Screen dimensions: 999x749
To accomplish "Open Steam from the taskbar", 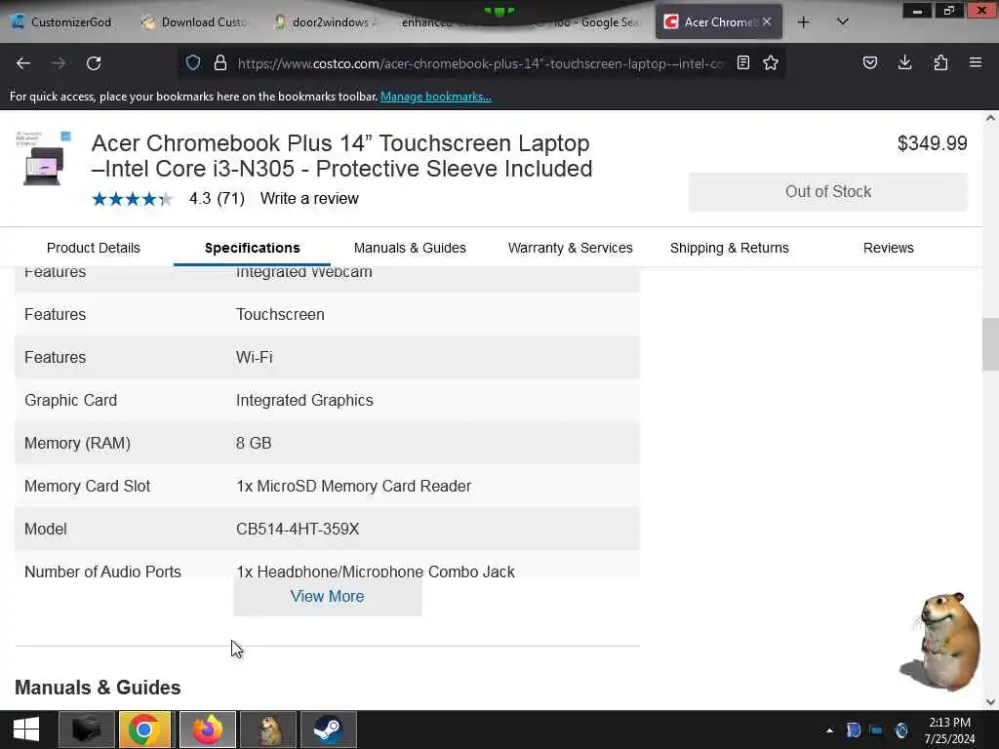I will point(328,729).
